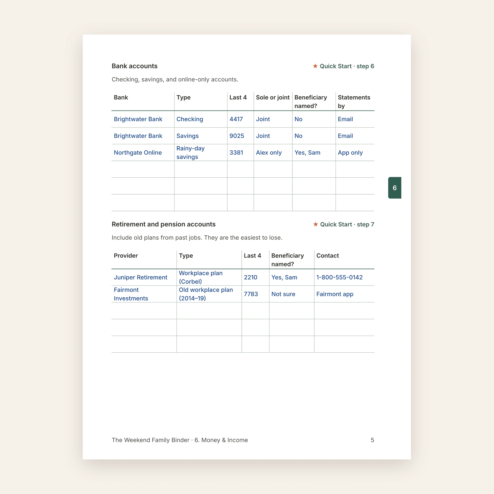This screenshot has height=494, width=494.
Task: Click the page number 5 in the footer
Action: (x=372, y=440)
